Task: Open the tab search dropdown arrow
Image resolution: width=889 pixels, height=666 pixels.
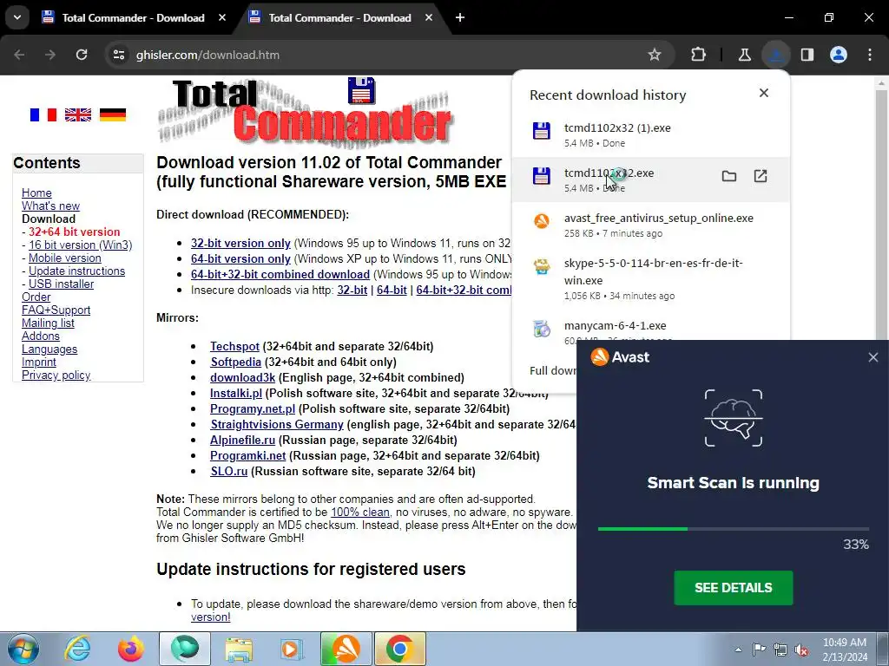Action: [17, 17]
